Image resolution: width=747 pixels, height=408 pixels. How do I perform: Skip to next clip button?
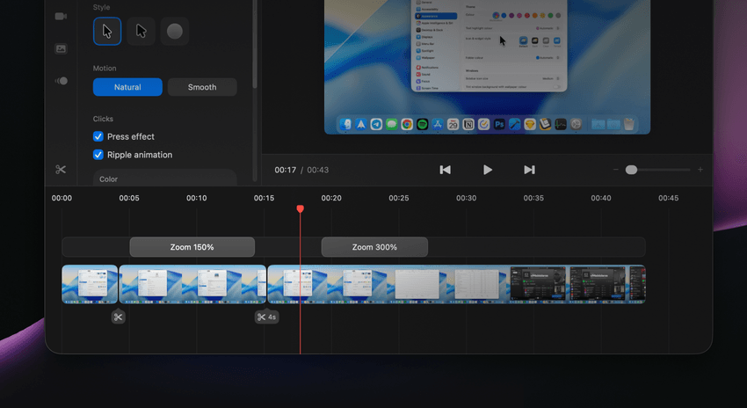tap(529, 170)
